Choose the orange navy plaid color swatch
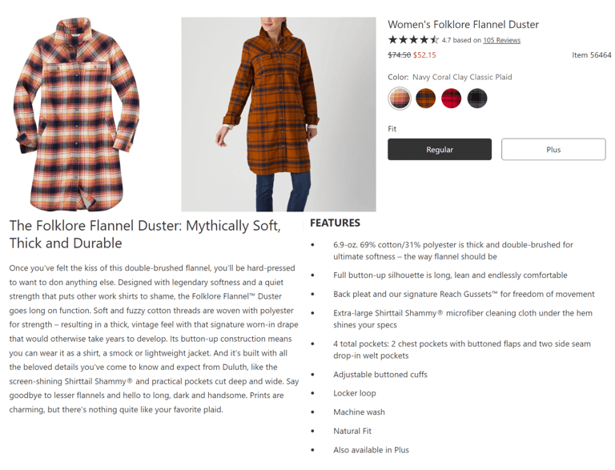 pyautogui.click(x=425, y=98)
